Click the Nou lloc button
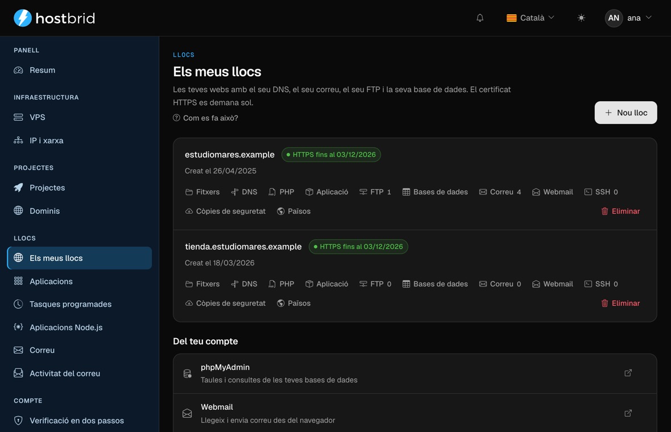 pyautogui.click(x=626, y=113)
